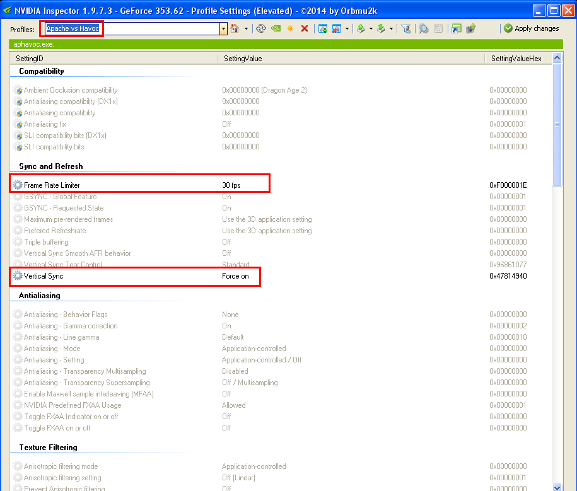Click the vertical scrollbar thumb
This screenshot has width=577, height=491.
click(557, 125)
